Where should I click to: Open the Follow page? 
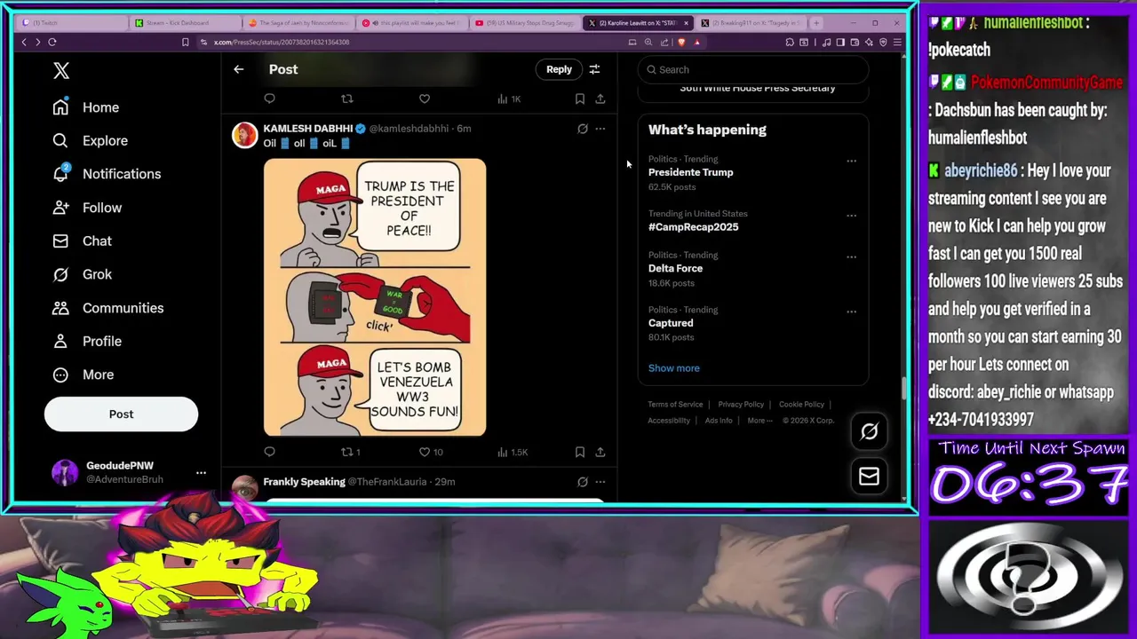point(87,208)
